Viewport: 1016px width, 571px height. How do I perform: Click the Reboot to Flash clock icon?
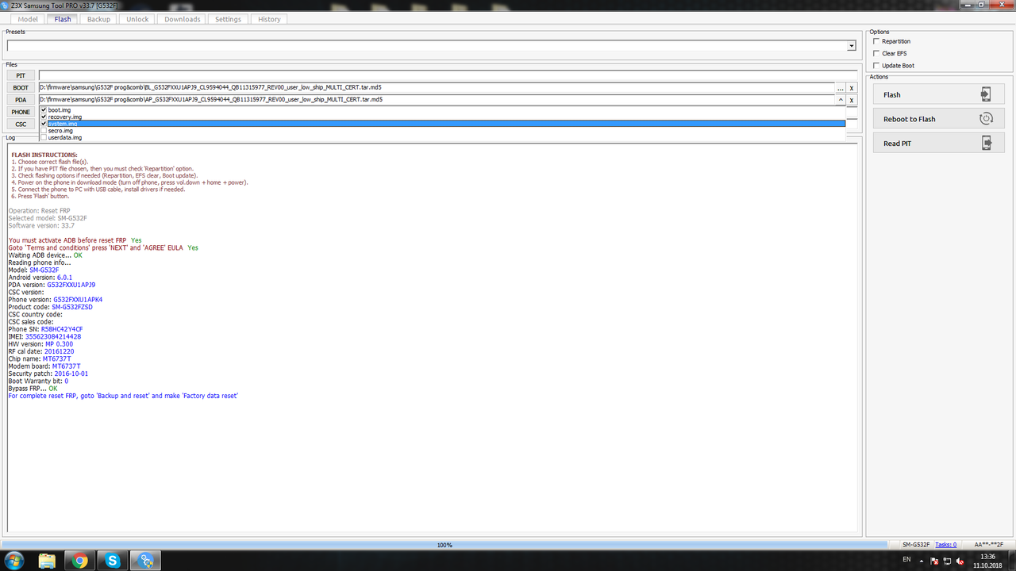[986, 119]
